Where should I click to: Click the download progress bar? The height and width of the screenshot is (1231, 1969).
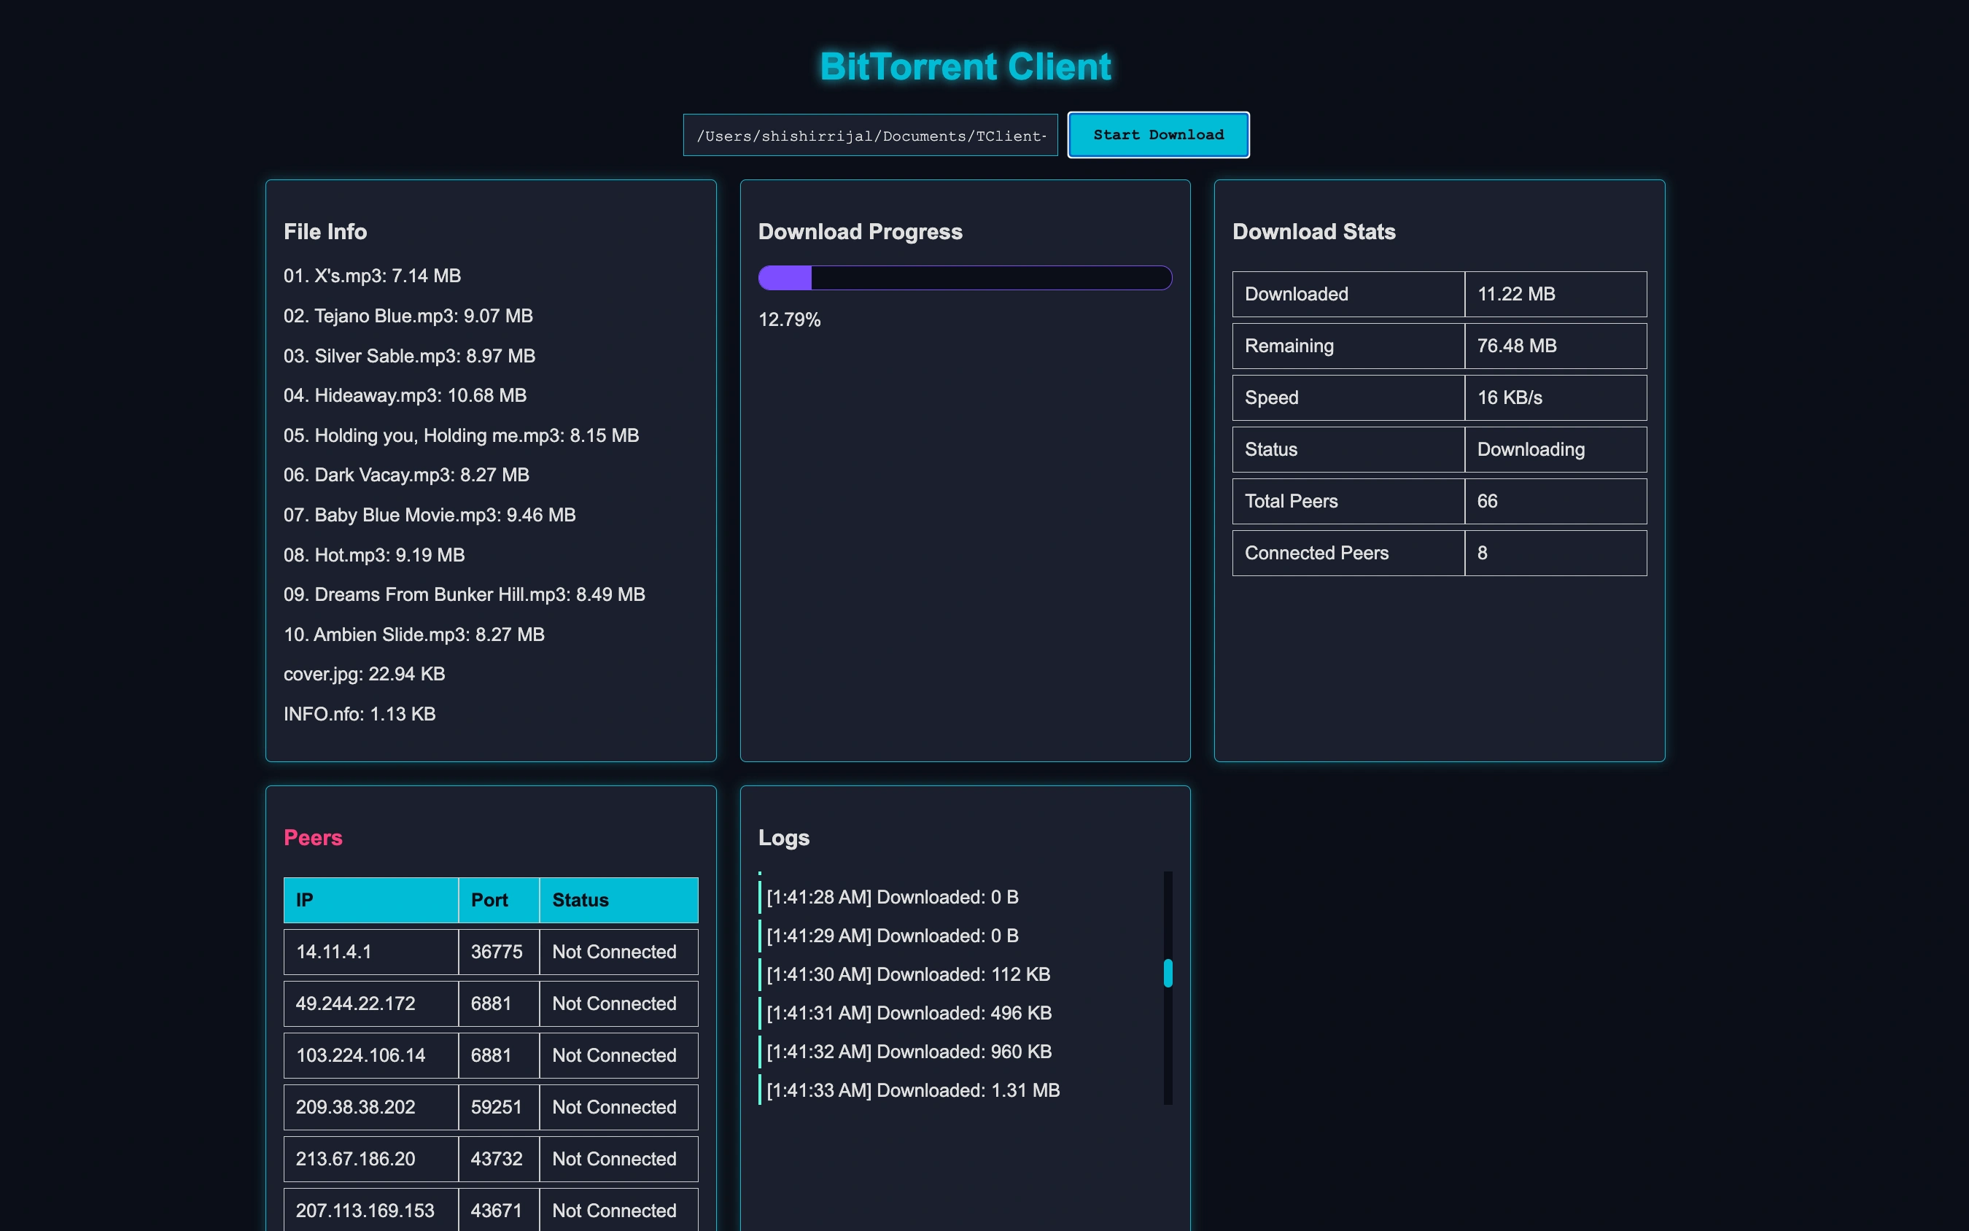pyautogui.click(x=965, y=278)
